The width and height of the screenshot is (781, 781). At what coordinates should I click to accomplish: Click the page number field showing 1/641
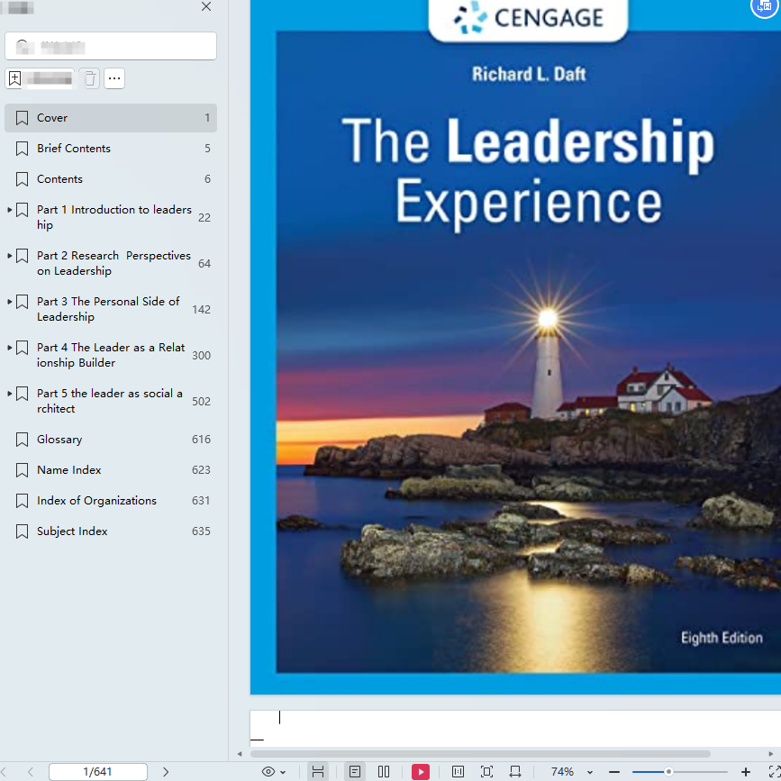point(98,772)
